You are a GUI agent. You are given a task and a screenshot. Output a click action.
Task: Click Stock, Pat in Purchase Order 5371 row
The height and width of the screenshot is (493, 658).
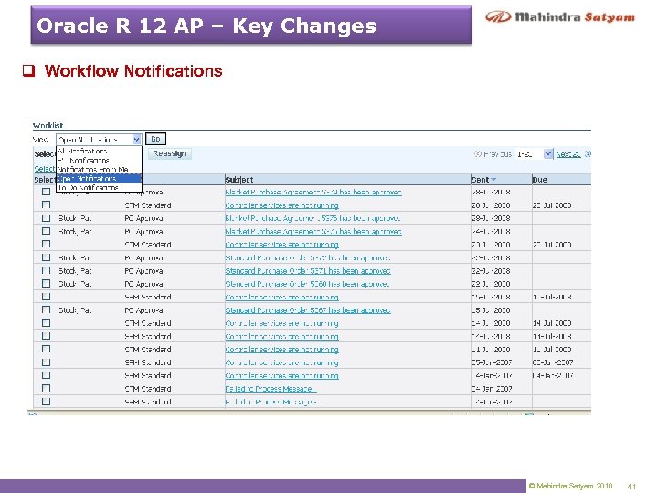75,271
